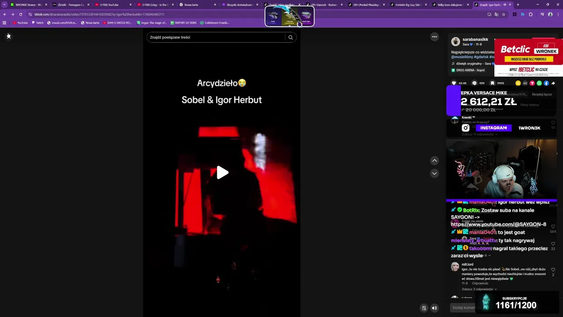Play the video with the center play button
Screen dimensions: 563x317
coord(222,173)
